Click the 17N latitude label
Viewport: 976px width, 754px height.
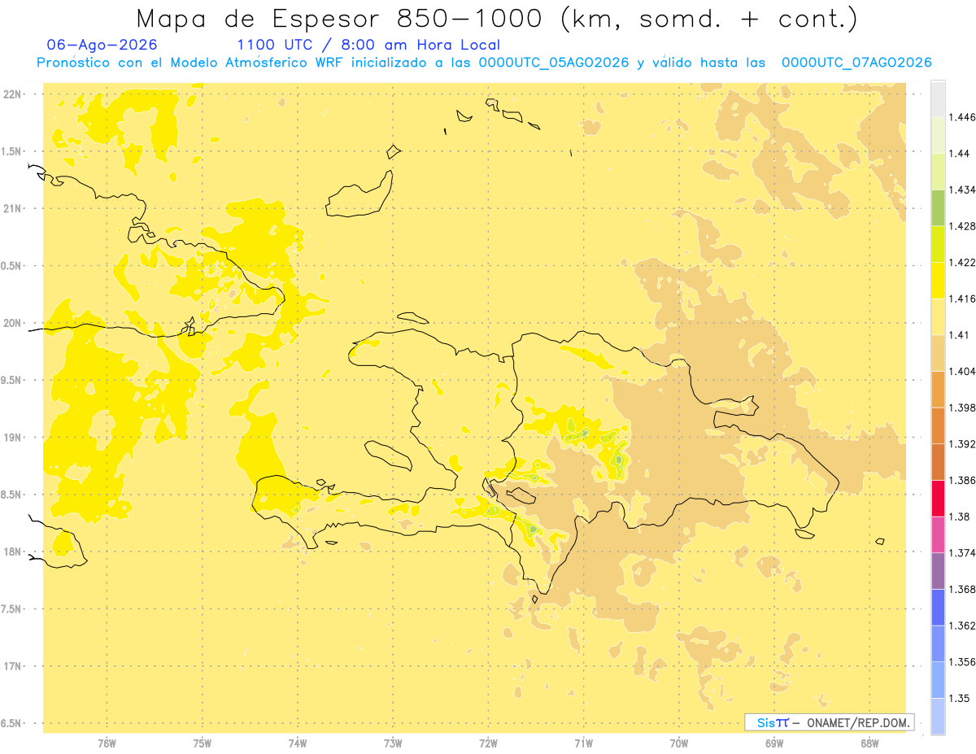click(x=13, y=666)
